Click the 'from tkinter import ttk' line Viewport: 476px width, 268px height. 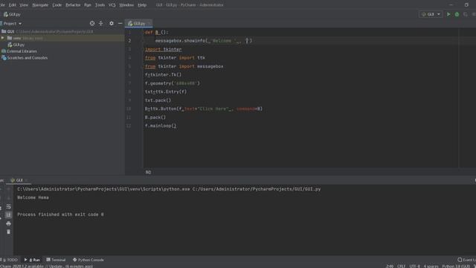(175, 58)
